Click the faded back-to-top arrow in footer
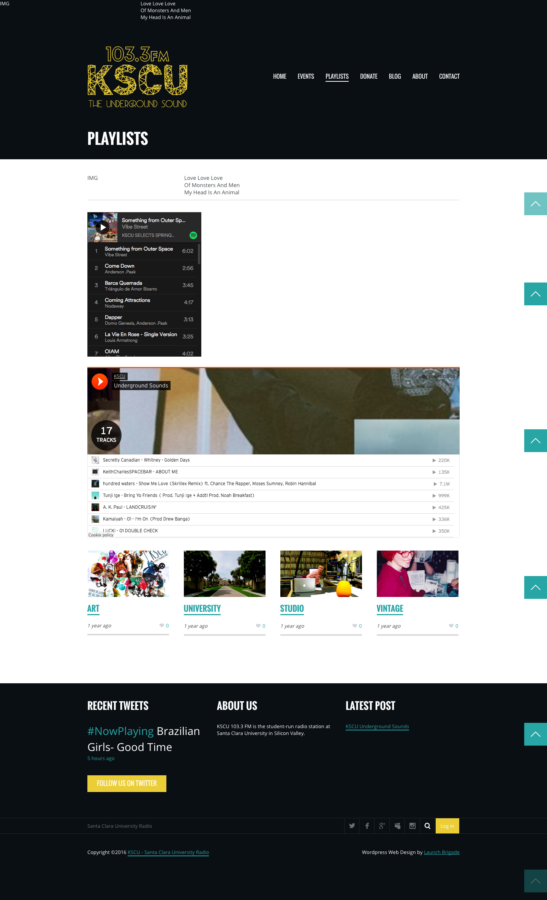This screenshot has height=900, width=547. click(x=536, y=881)
